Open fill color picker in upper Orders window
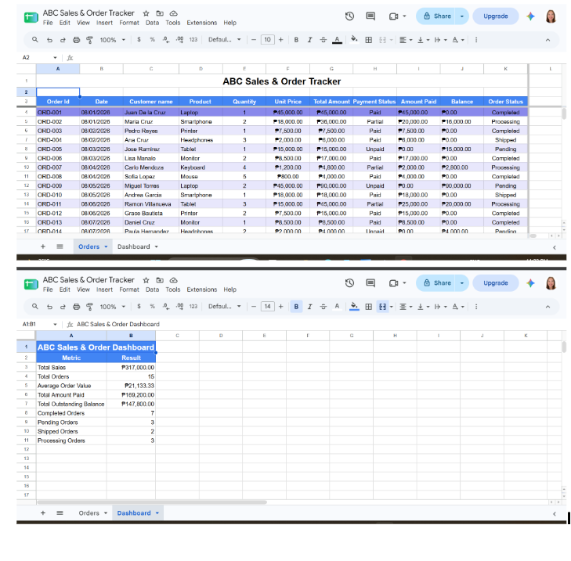This screenshot has height=561, width=571. 354,40
